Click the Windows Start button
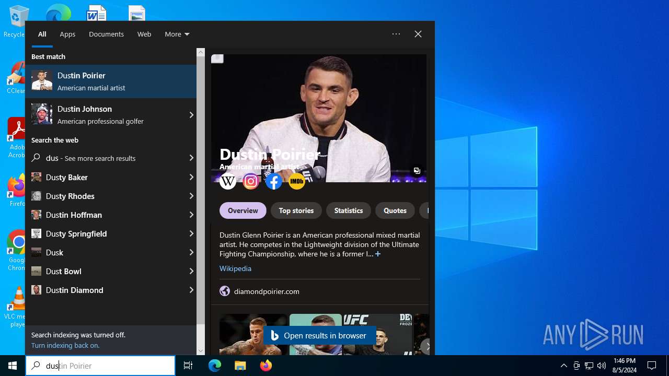The width and height of the screenshot is (669, 376). 13,366
